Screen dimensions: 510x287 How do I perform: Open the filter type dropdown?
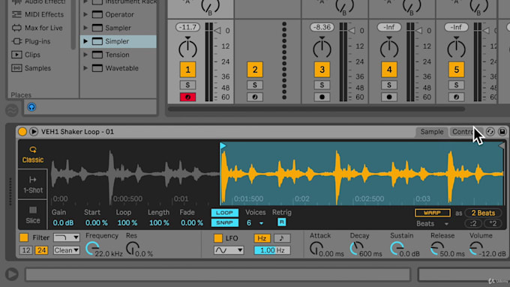click(x=66, y=238)
